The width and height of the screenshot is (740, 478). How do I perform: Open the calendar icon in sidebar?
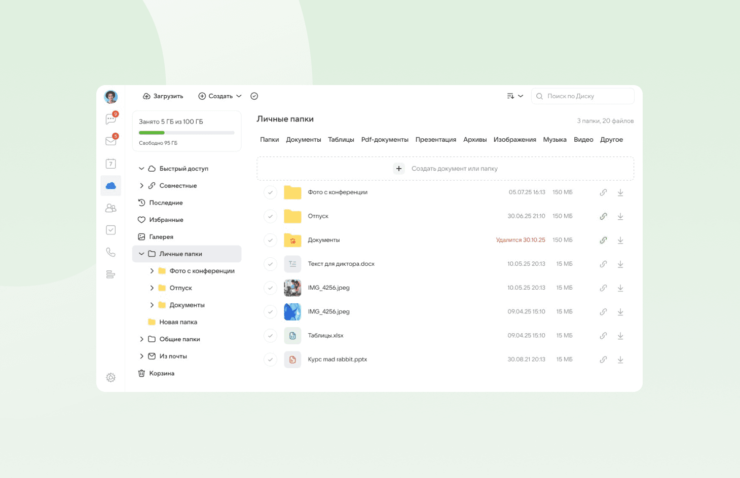click(110, 164)
